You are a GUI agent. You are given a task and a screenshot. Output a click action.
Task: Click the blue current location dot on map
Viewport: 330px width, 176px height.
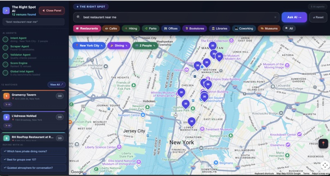pos(202,67)
